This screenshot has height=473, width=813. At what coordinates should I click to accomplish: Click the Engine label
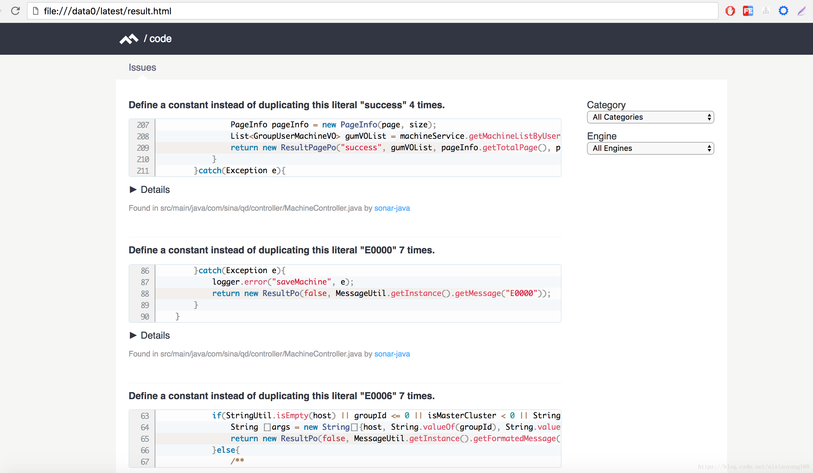pyautogui.click(x=601, y=136)
